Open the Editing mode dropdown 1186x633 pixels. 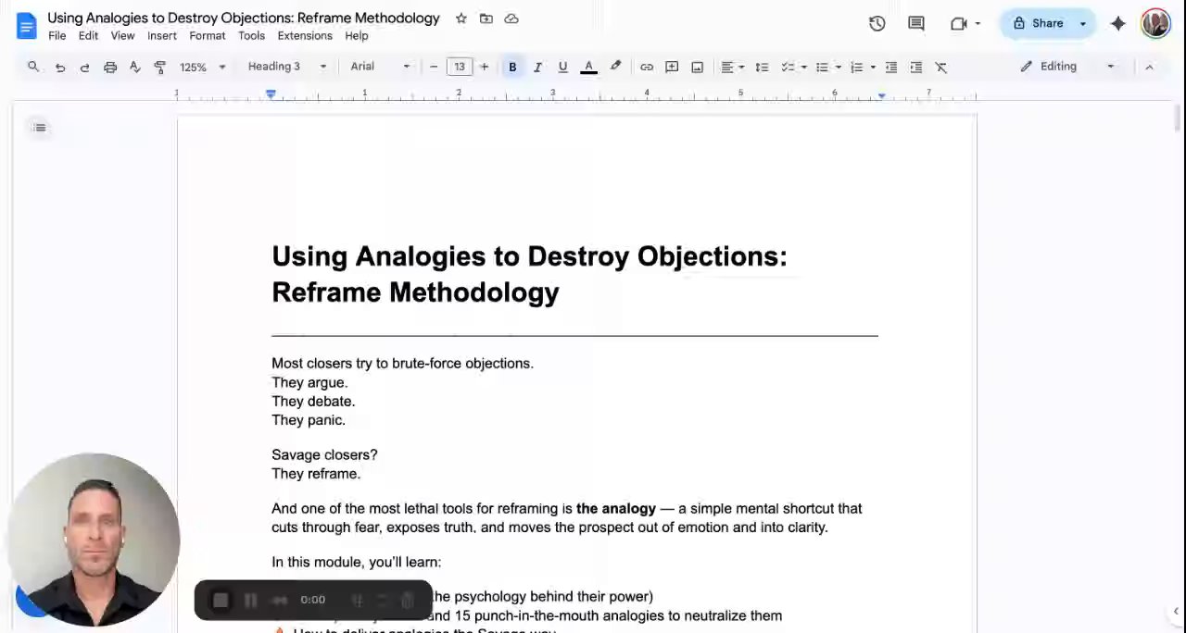(1066, 67)
